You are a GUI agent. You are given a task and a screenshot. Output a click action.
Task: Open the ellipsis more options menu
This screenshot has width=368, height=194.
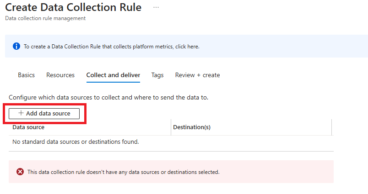click(156, 8)
